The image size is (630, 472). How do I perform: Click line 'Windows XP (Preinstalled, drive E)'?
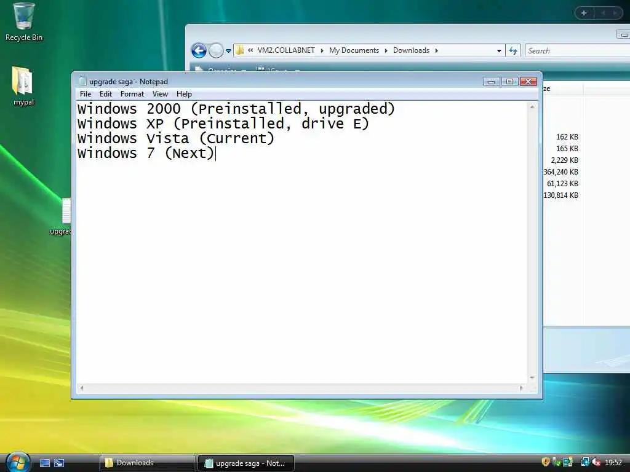(223, 124)
